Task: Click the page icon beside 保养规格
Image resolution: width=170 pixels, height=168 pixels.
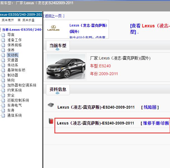Action: [3, 45]
